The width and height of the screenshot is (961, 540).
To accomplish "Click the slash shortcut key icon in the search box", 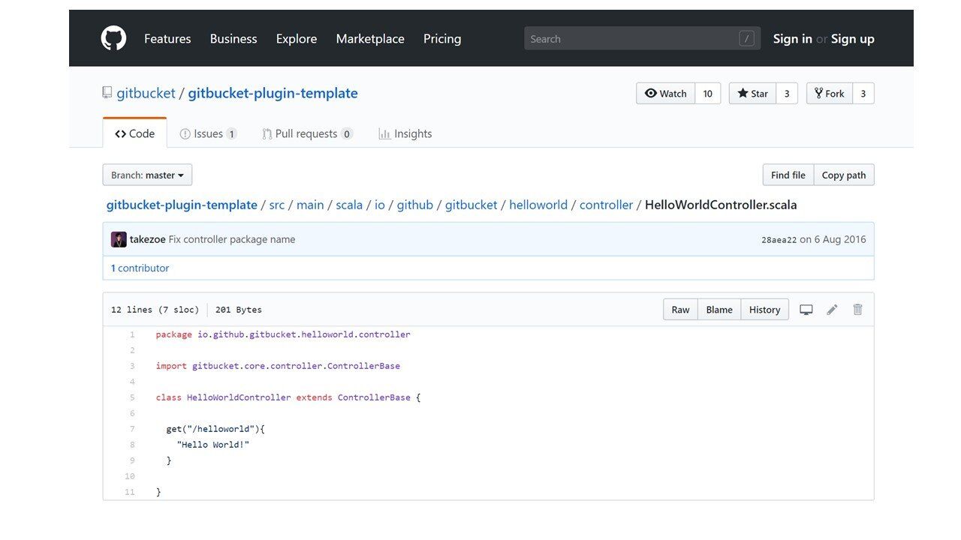I will click(x=746, y=38).
